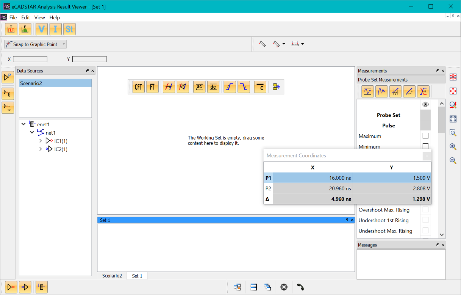Click the I current display icon
The image size is (461, 295).
55,29
